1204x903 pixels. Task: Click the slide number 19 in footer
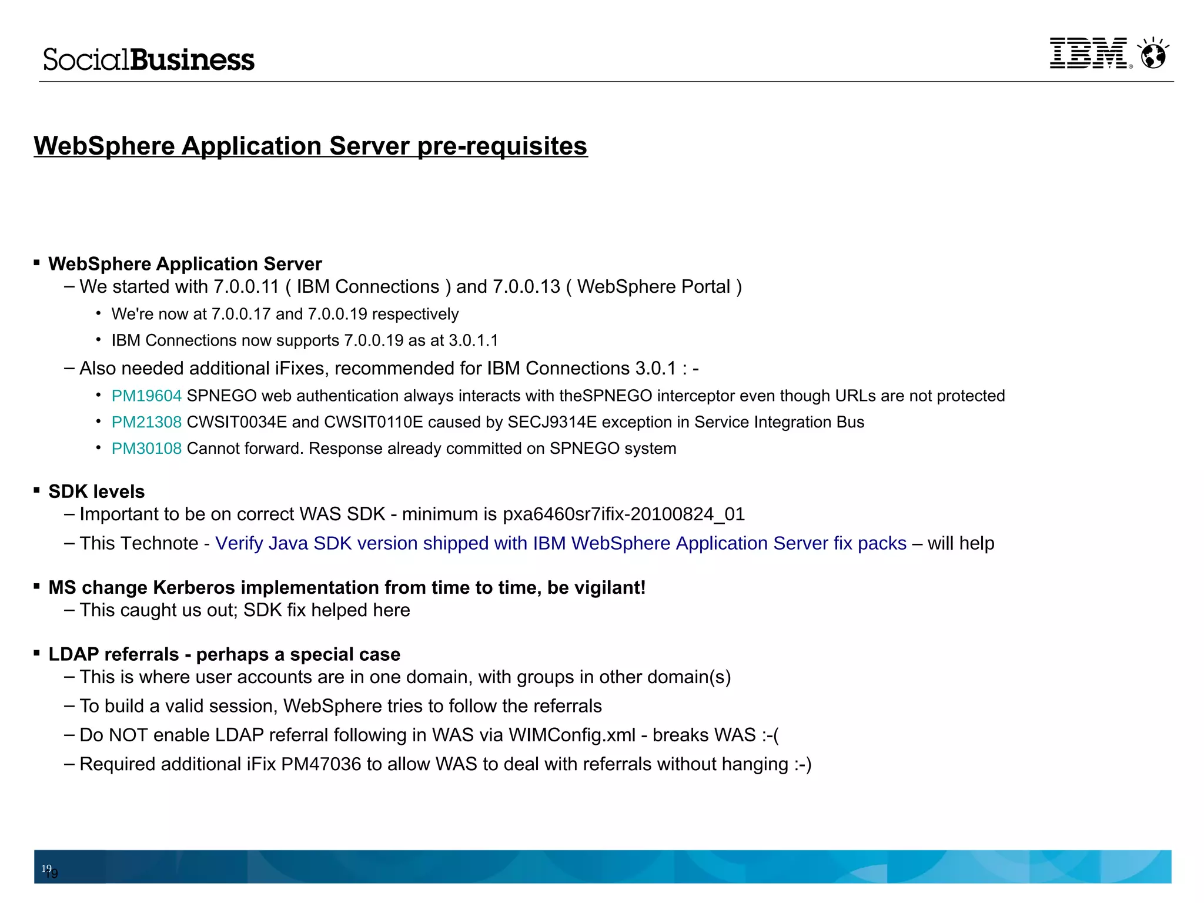point(49,871)
